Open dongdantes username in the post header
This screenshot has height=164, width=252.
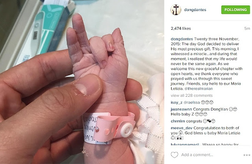[x=195, y=10]
